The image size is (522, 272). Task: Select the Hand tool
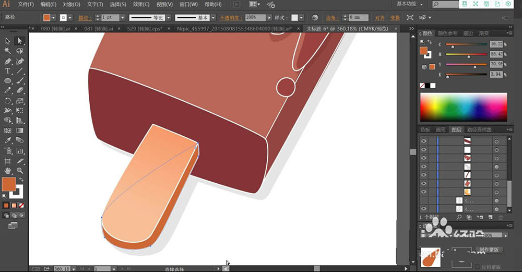point(8,171)
